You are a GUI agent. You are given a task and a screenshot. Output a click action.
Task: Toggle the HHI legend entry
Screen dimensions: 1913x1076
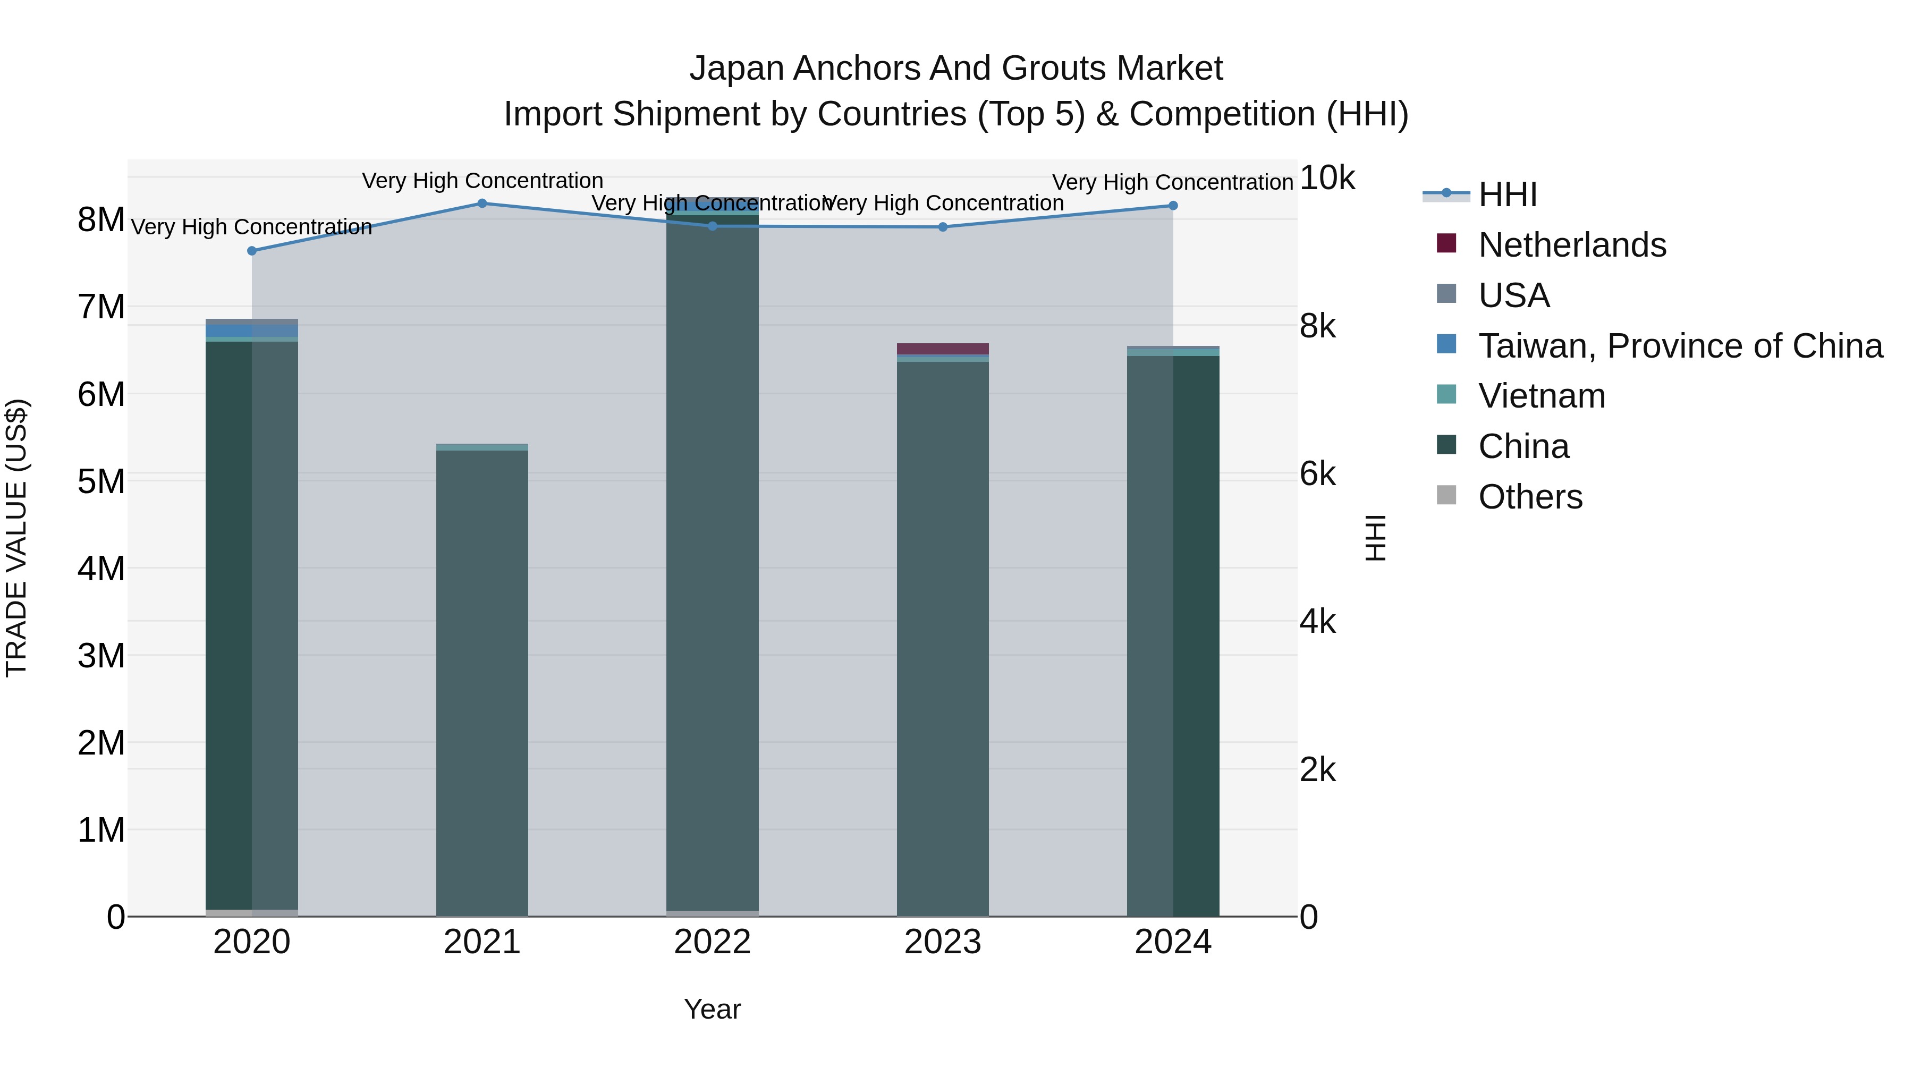(1479, 194)
